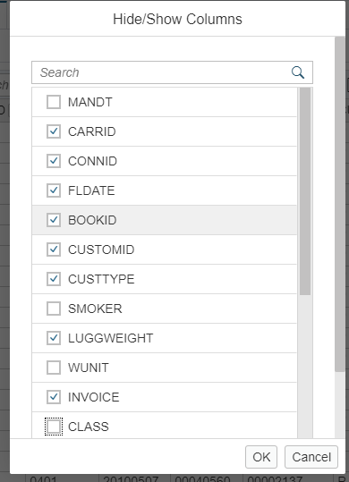
Task: Uncheck the INVOICE column checkbox
Action: (x=54, y=397)
